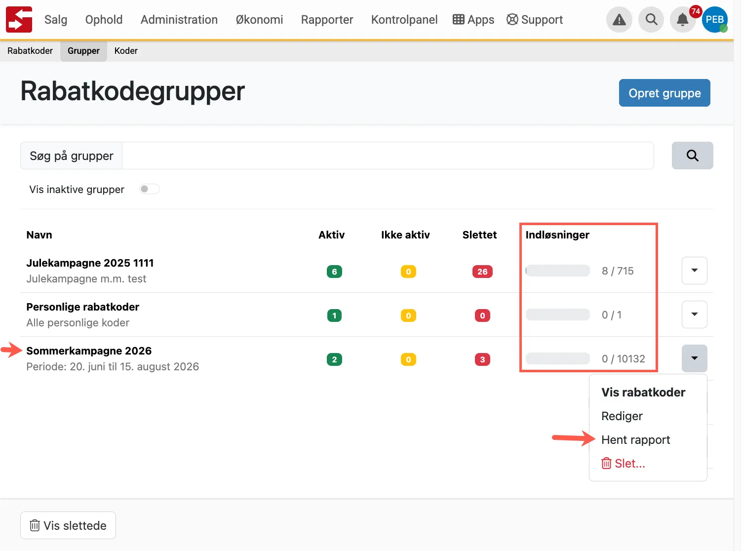Click the red arrow app logo
The image size is (741, 551).
coord(19,20)
